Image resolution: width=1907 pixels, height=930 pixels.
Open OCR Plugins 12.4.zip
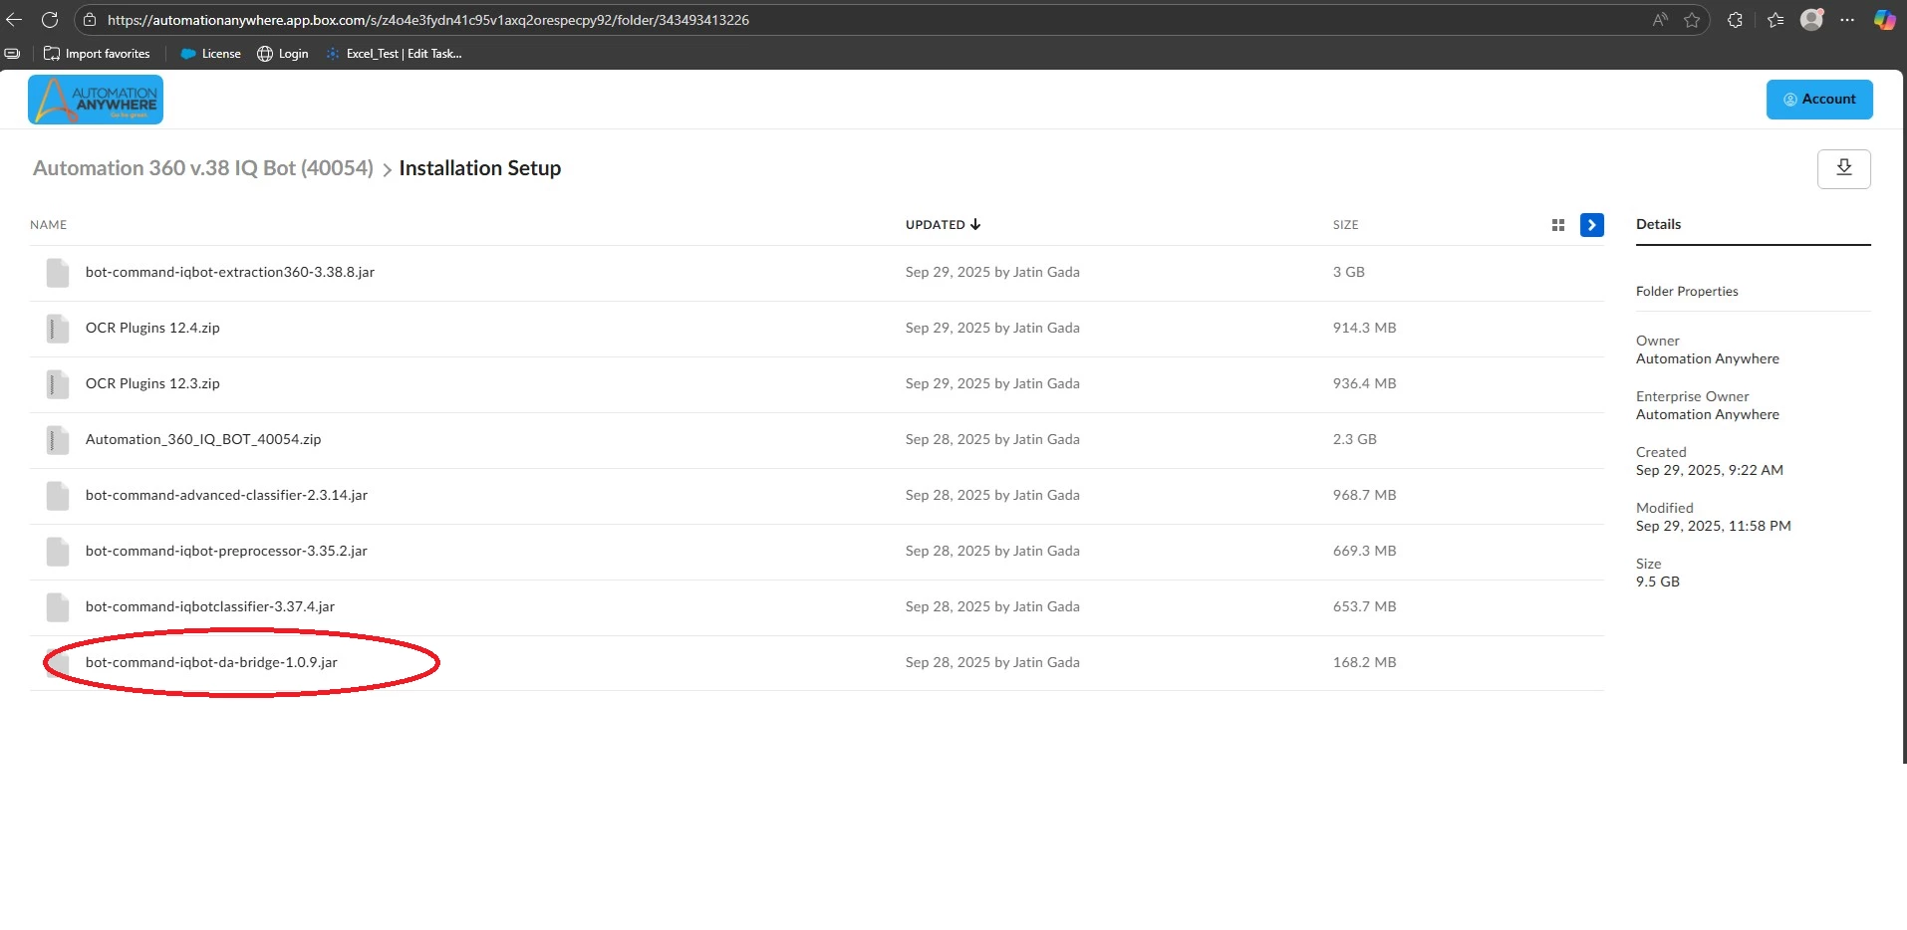[x=152, y=328]
